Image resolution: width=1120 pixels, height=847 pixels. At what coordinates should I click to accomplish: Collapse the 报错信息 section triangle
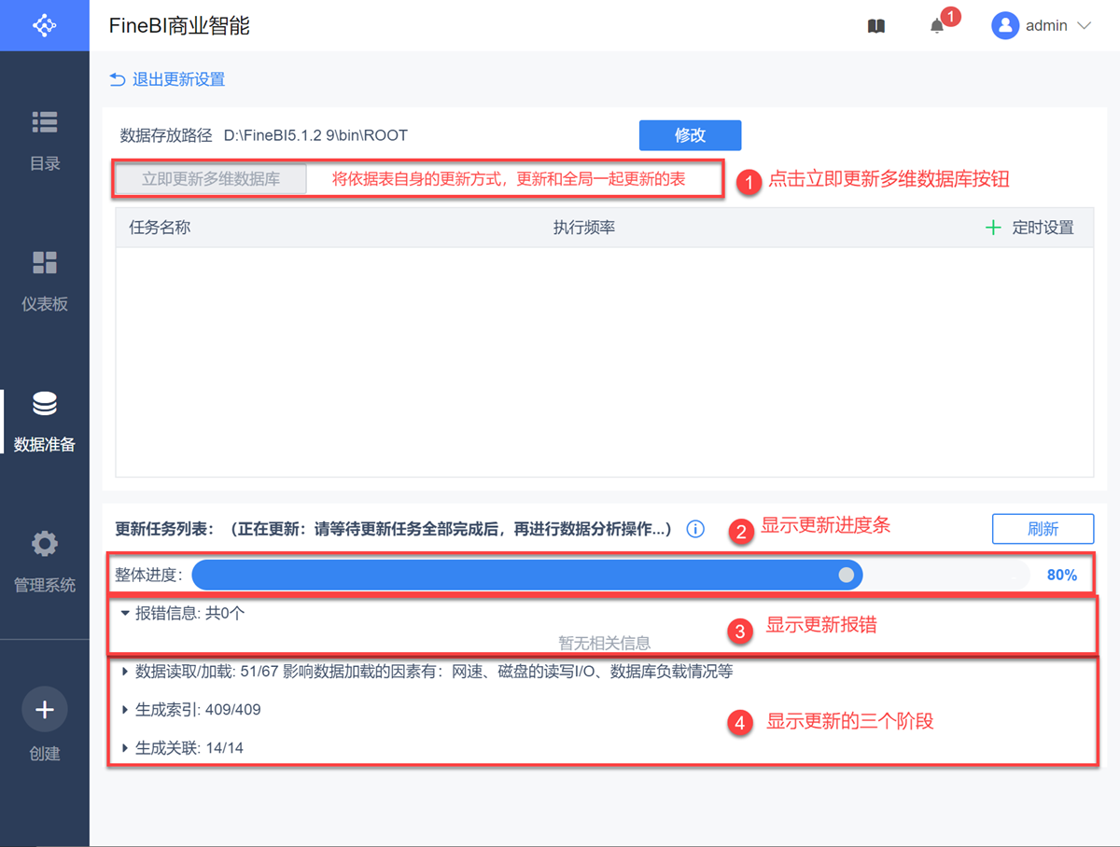(x=125, y=614)
